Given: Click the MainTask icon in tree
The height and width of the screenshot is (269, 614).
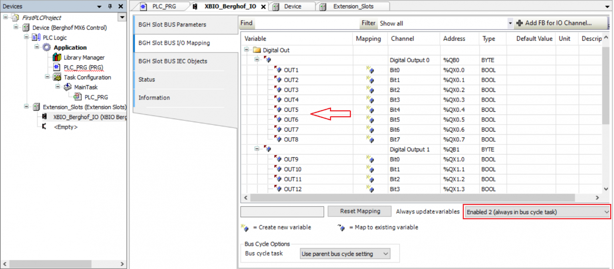Looking at the screenshot, I should click(68, 87).
